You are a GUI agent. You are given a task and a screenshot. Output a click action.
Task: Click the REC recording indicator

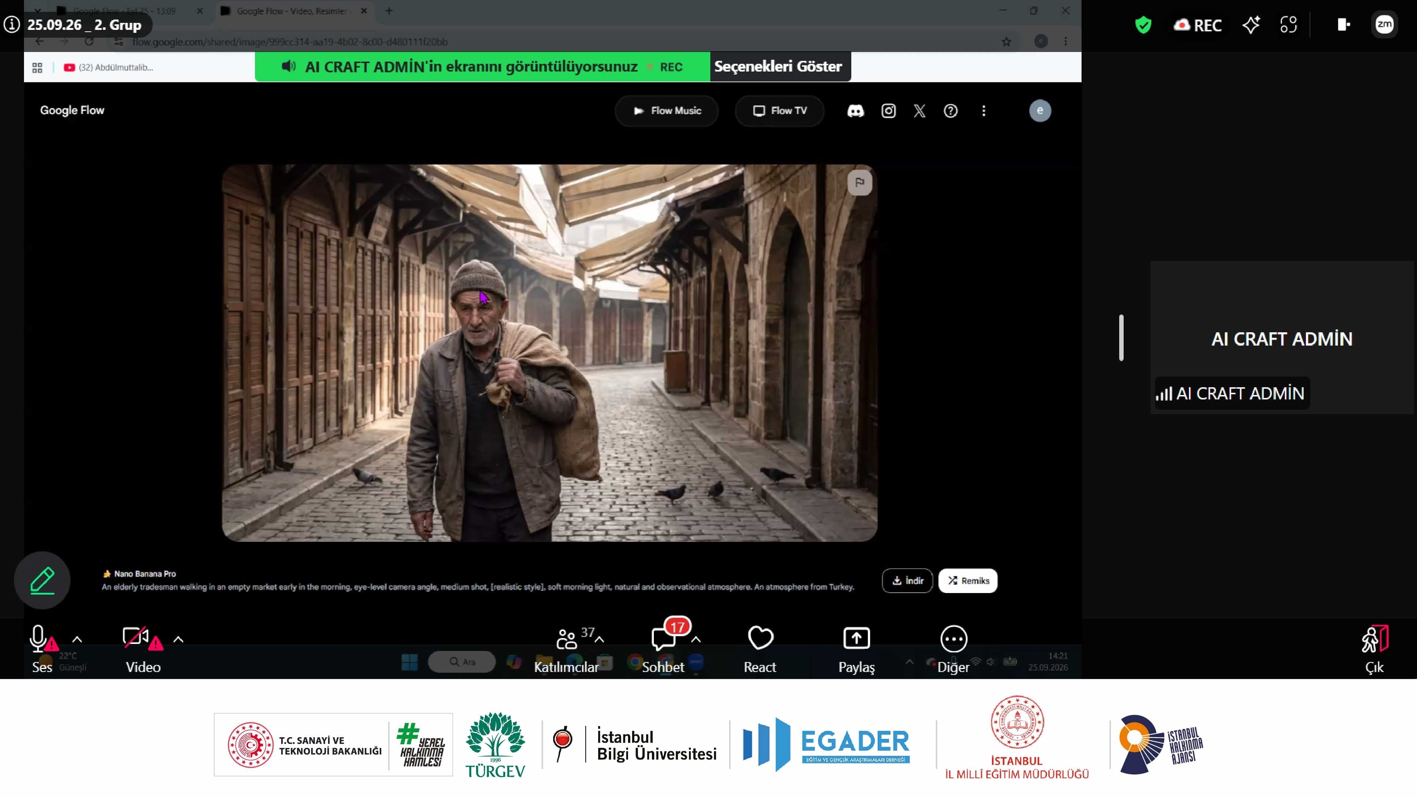[1197, 25]
